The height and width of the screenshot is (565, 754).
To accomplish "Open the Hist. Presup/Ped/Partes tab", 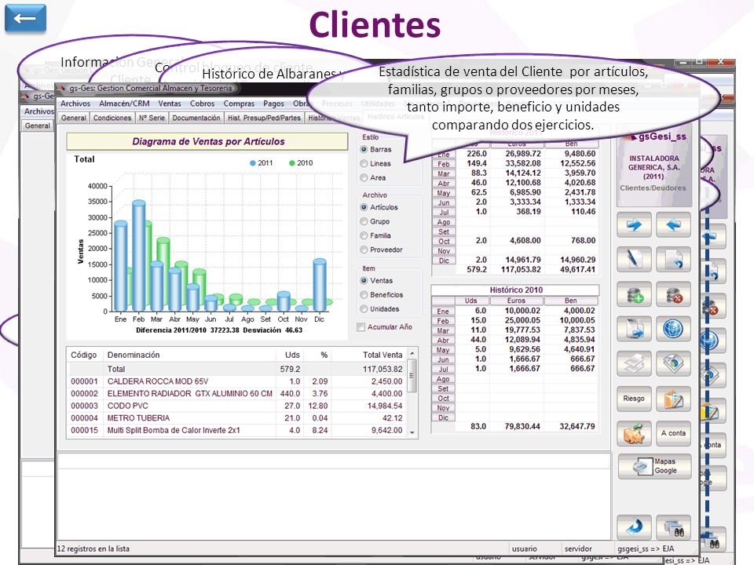I will point(264,118).
